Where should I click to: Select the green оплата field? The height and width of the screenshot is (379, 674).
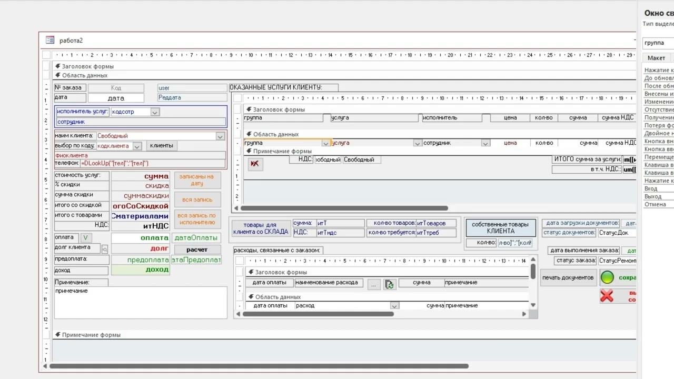tap(140, 238)
